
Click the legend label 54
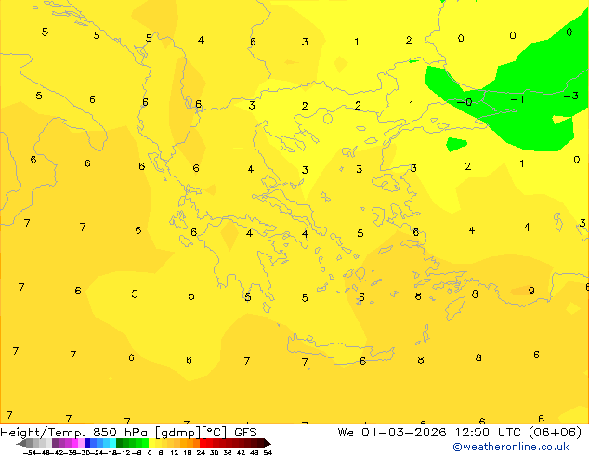point(268,453)
